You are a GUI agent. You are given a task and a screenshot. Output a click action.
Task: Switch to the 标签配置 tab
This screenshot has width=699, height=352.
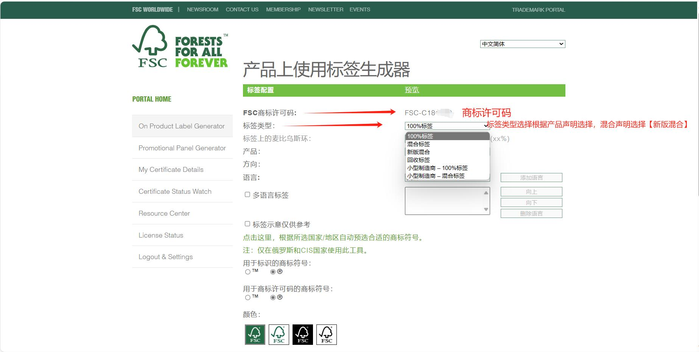pyautogui.click(x=260, y=90)
